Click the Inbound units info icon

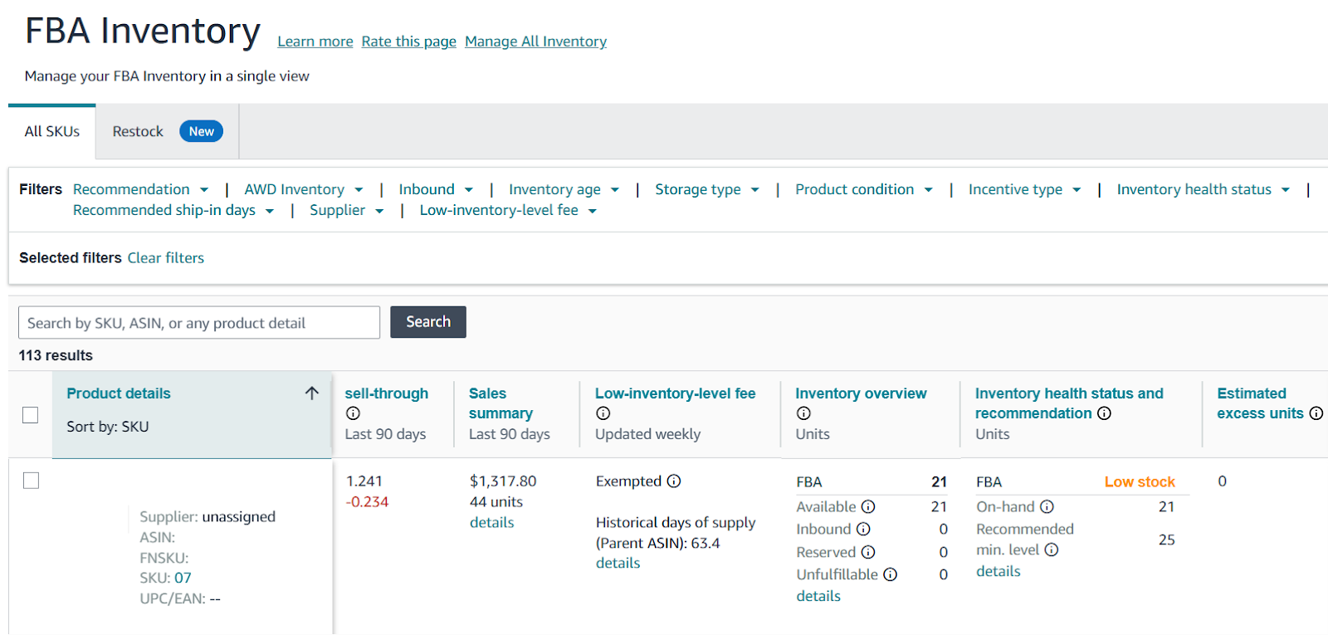click(863, 530)
